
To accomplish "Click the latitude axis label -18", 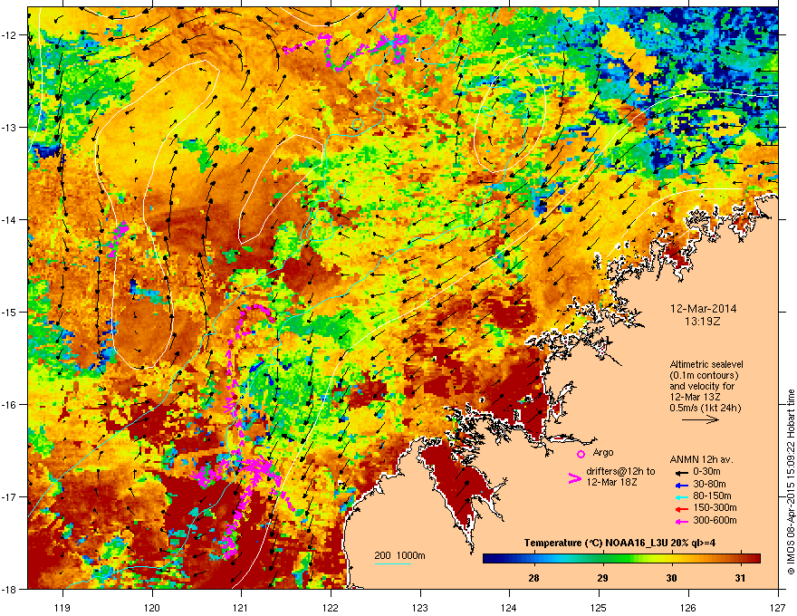I will (10, 589).
